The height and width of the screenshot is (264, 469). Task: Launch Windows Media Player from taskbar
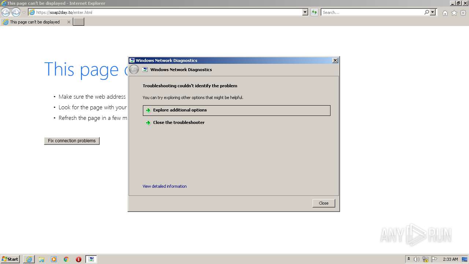click(54, 259)
